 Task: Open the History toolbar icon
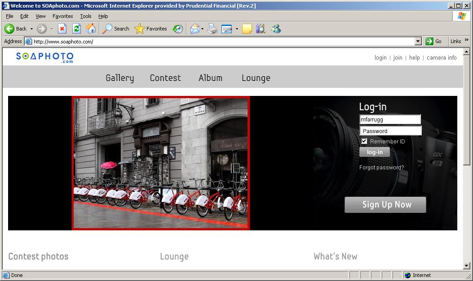[178, 29]
